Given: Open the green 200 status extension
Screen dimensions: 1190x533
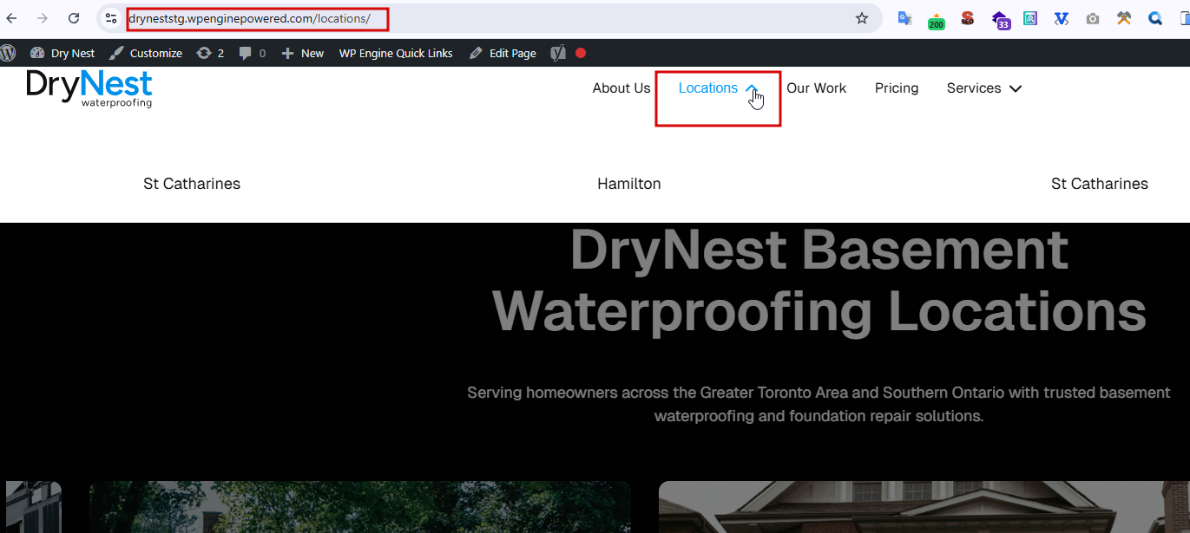Looking at the screenshot, I should (x=936, y=20).
